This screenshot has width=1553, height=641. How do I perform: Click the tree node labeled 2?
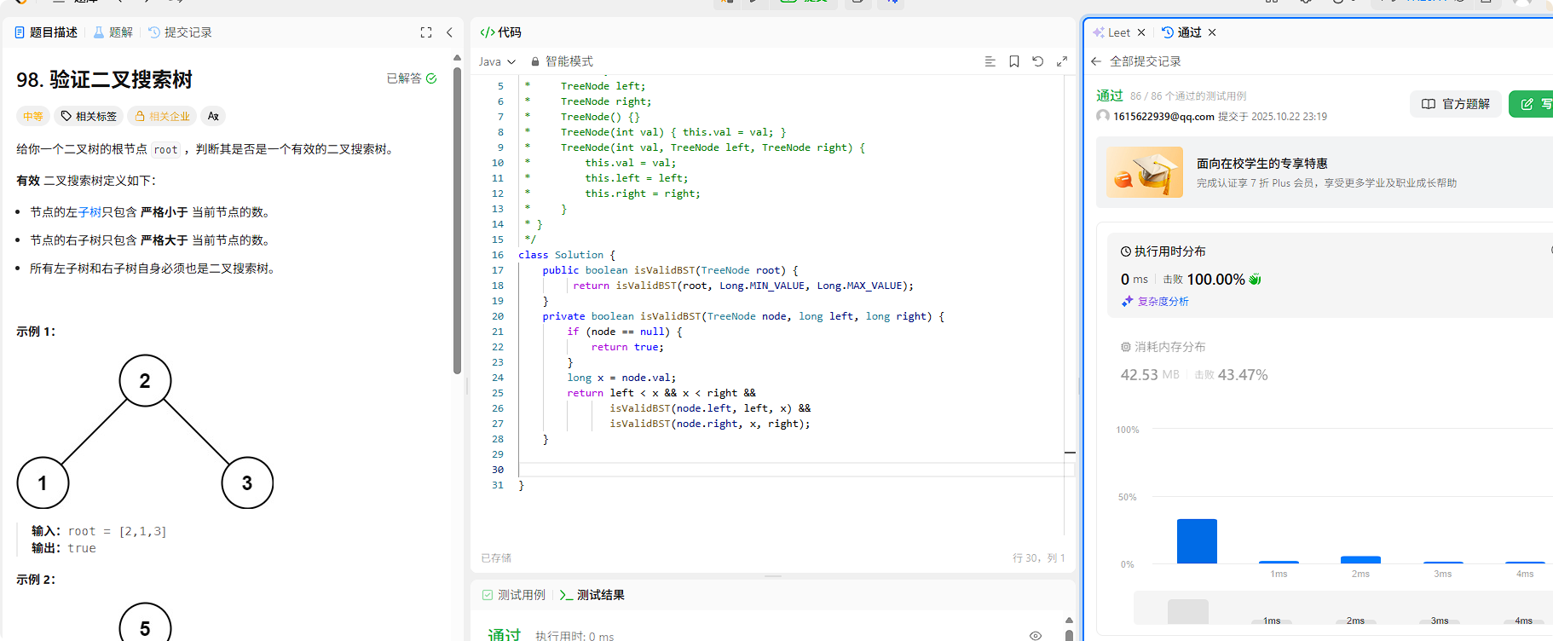coord(145,381)
